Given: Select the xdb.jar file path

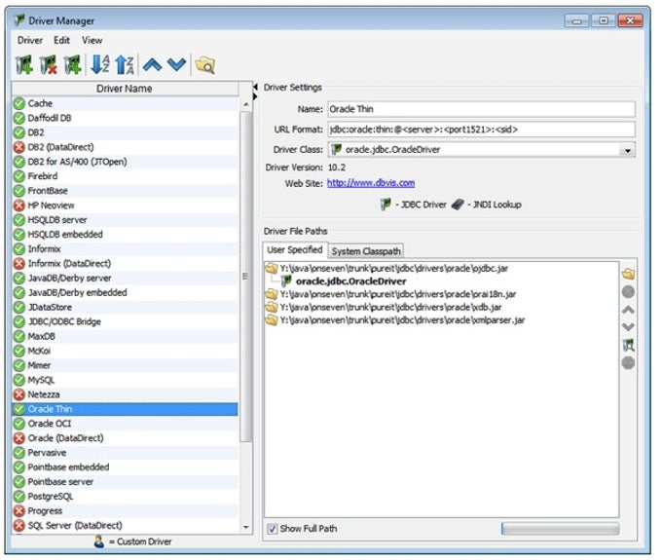Looking at the screenshot, I should tap(390, 307).
